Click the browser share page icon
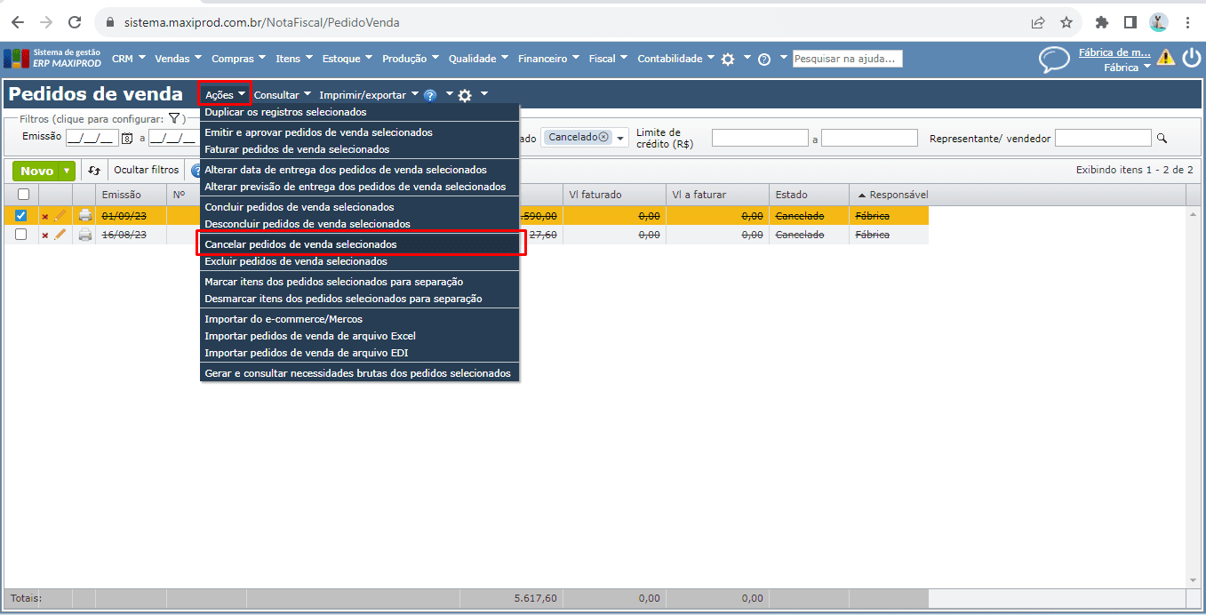The width and height of the screenshot is (1206, 615). point(1038,22)
